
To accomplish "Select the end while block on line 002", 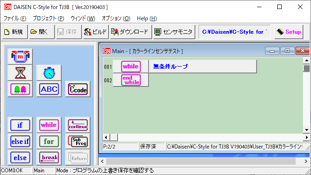I will coord(131,80).
